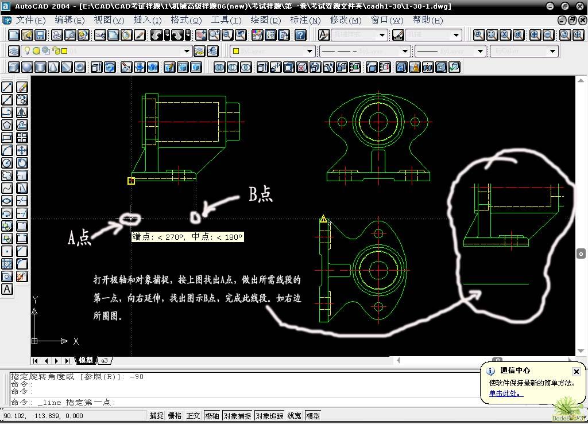Close the 通信中心 notification balloon
The height and width of the screenshot is (425, 588).
click(577, 372)
